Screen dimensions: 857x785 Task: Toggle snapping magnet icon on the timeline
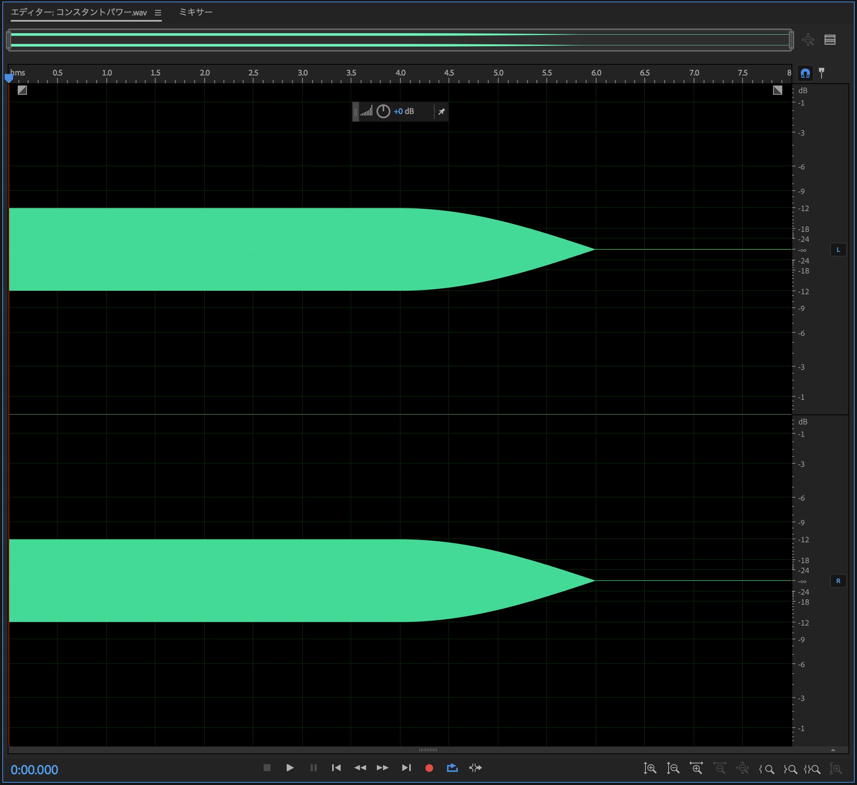(805, 73)
